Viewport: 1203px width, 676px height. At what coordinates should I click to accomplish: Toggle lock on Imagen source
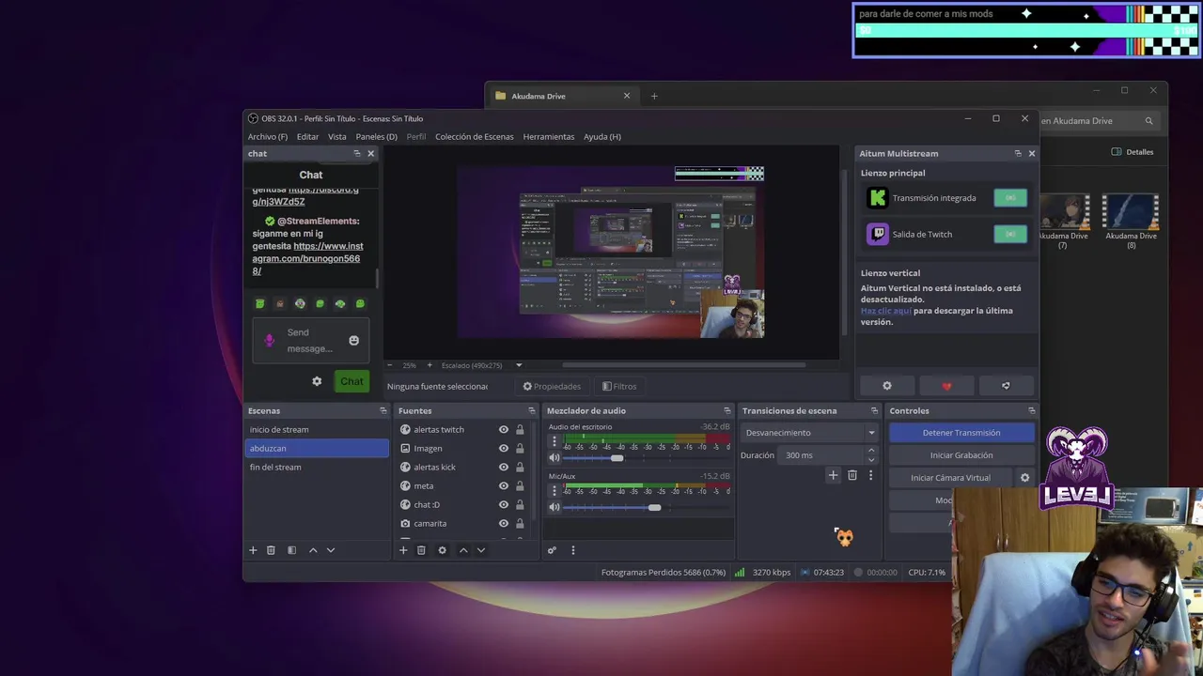[x=520, y=448]
